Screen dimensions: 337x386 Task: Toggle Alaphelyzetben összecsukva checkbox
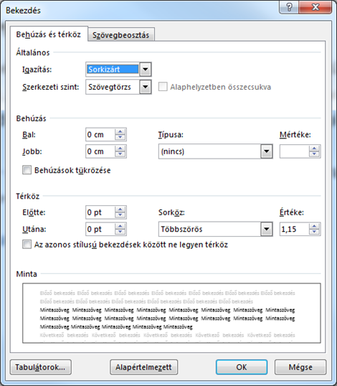pos(163,87)
